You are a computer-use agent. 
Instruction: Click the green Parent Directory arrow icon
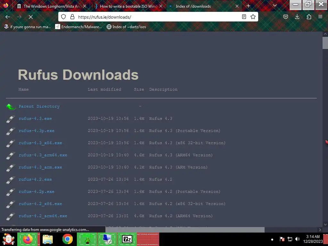click(11, 107)
